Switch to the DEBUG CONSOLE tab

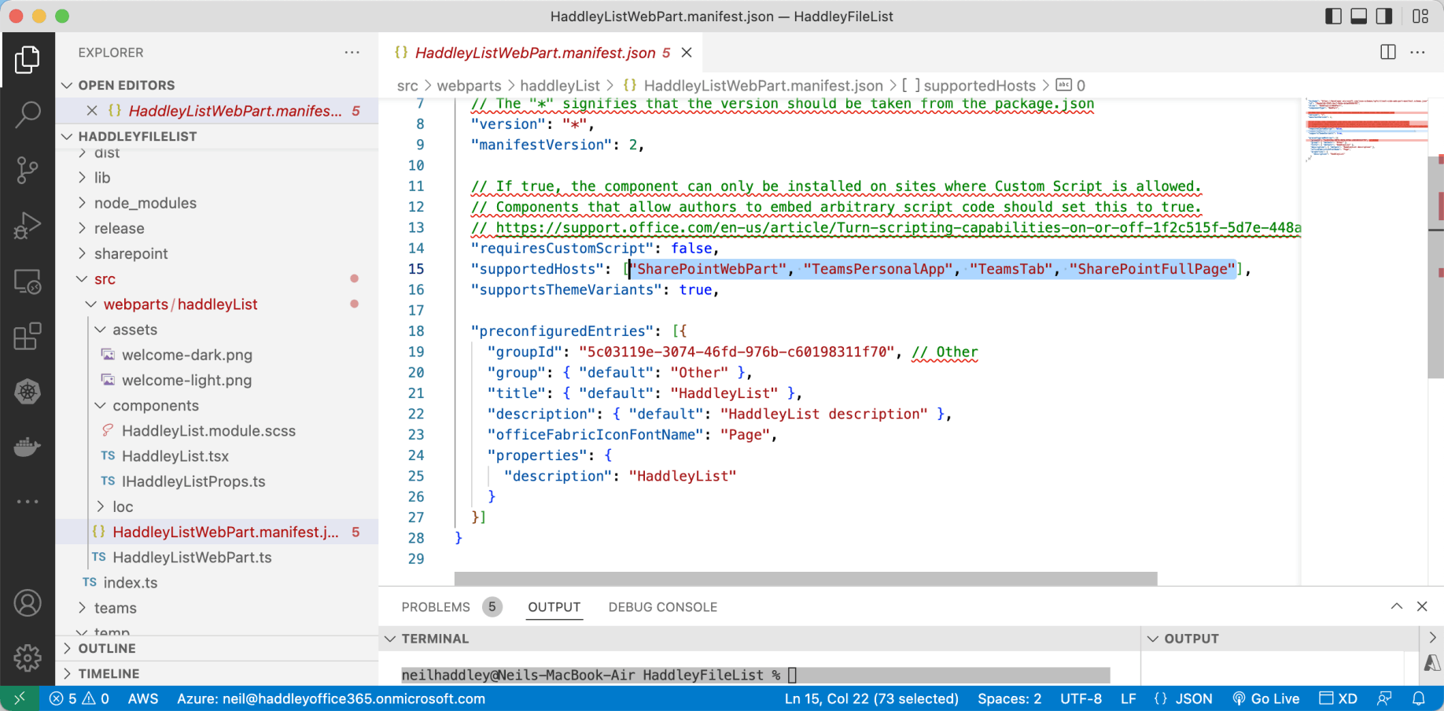point(662,607)
